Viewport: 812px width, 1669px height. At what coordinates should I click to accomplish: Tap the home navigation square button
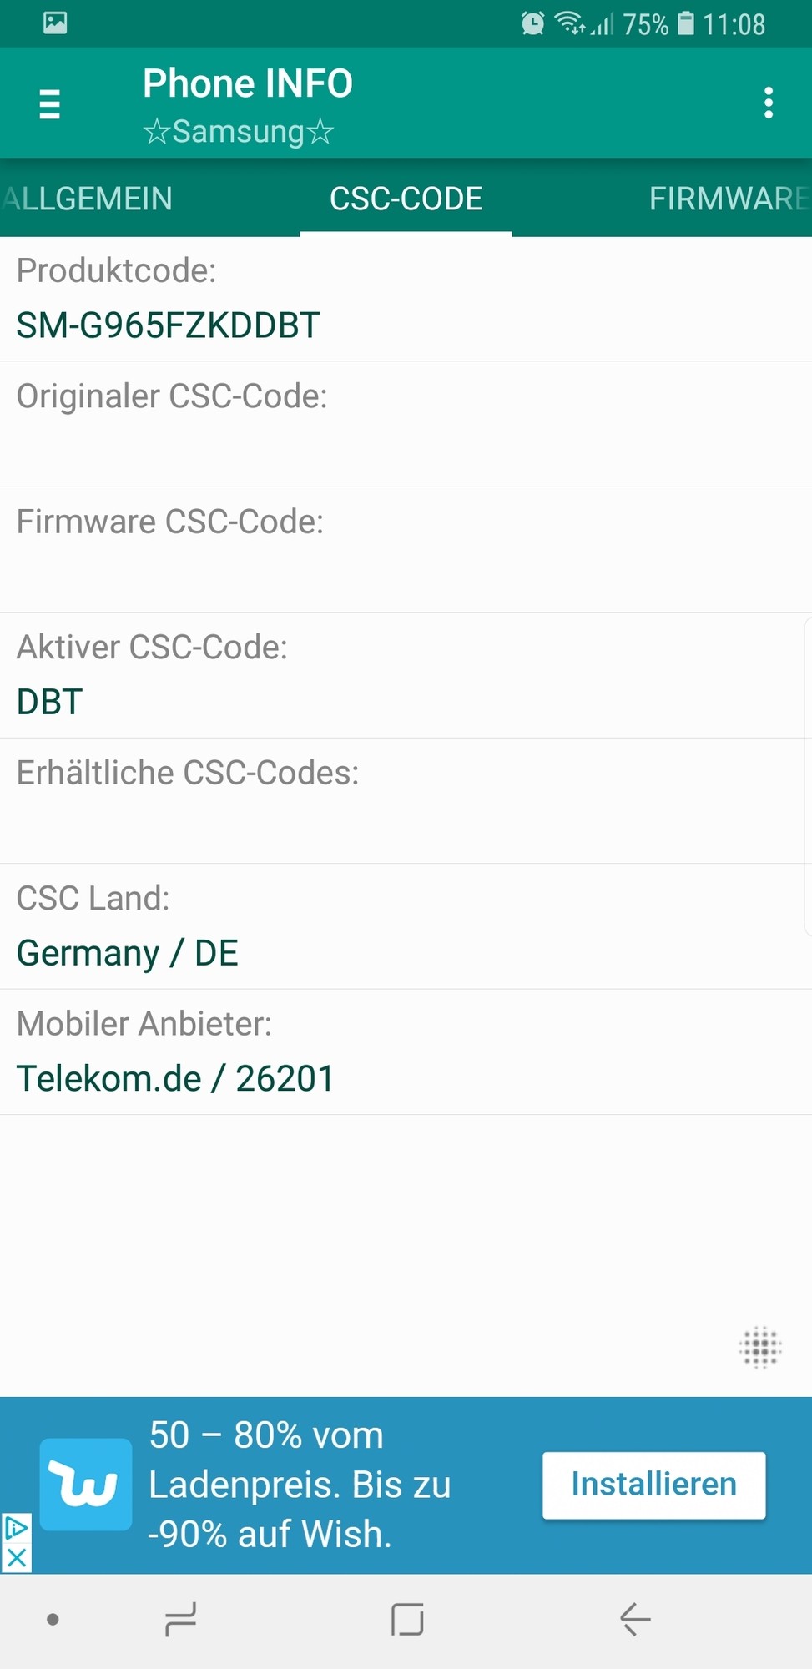[407, 1620]
